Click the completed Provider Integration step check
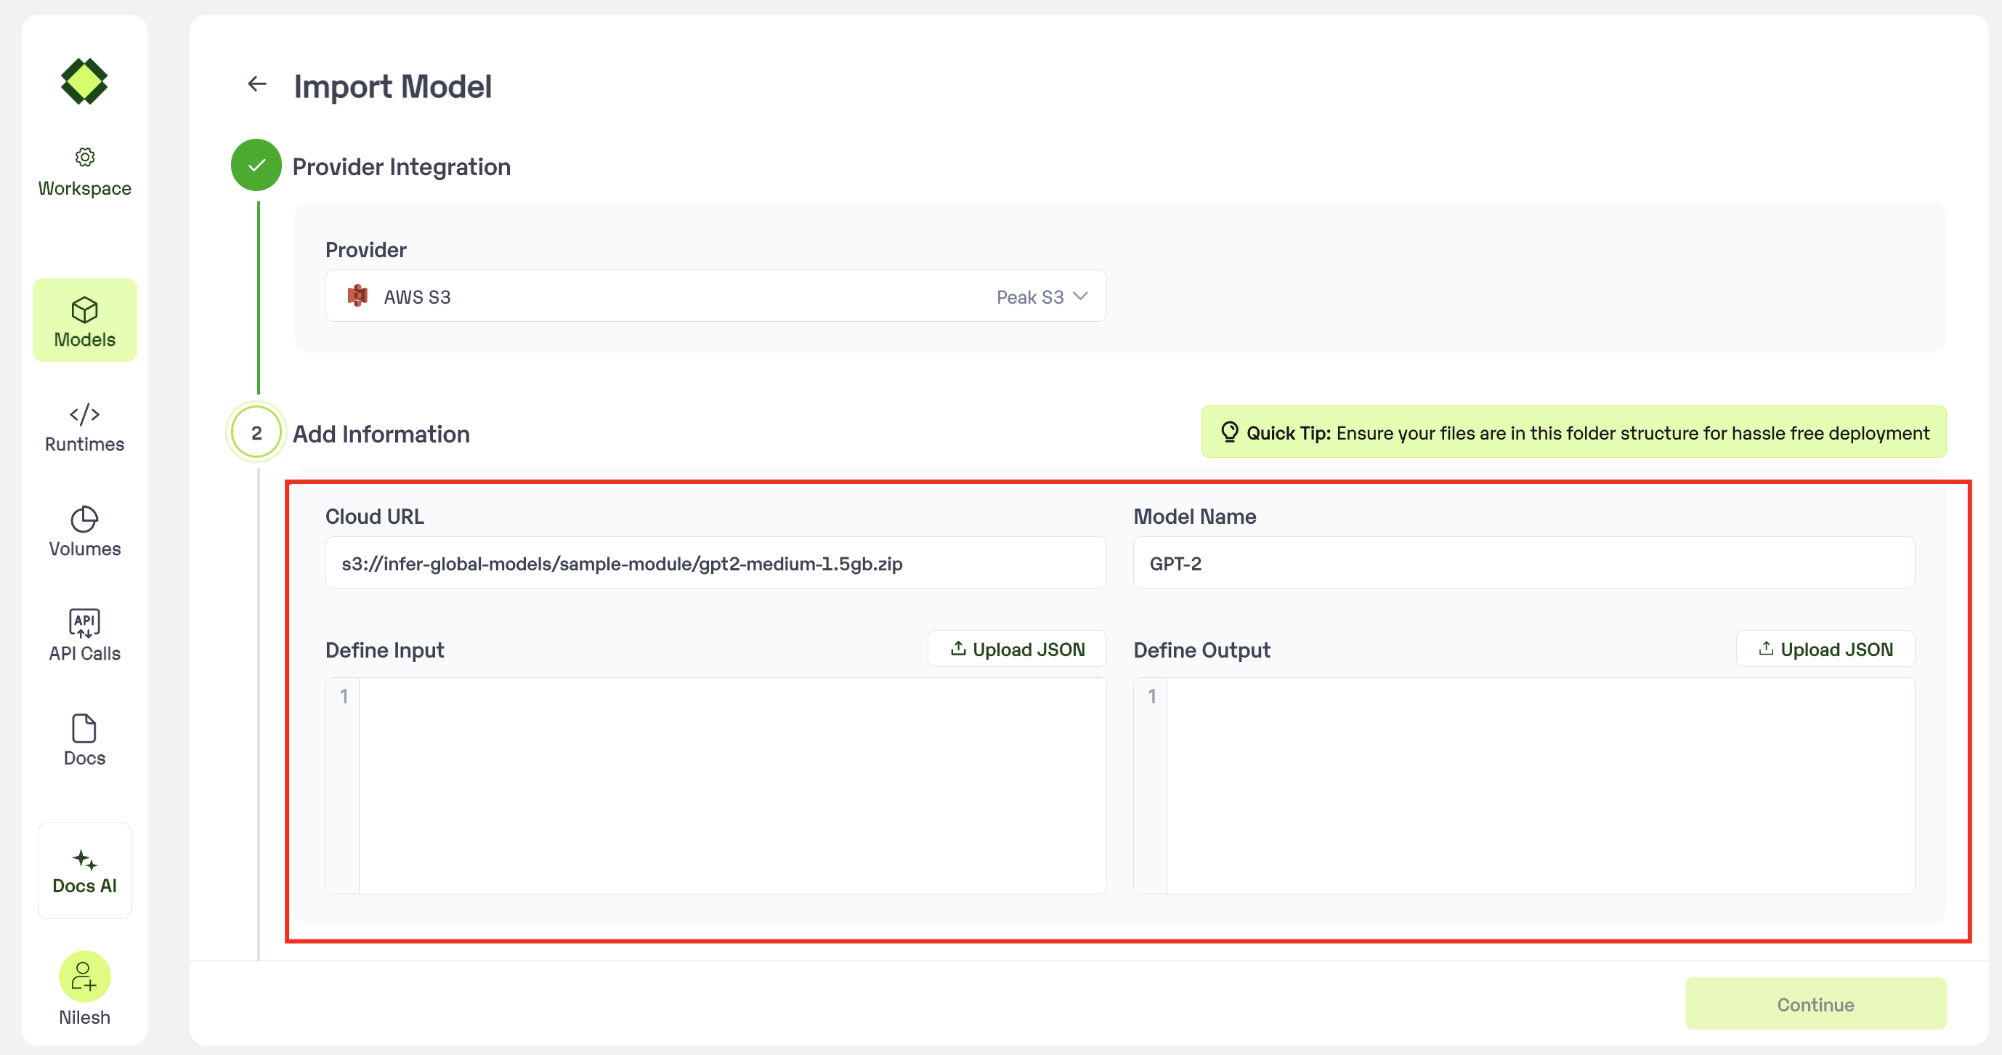Image resolution: width=2002 pixels, height=1055 pixels. pos(256,165)
